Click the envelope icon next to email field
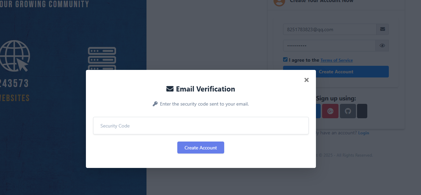 [x=382, y=29]
